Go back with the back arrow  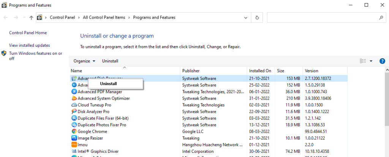click(6, 17)
